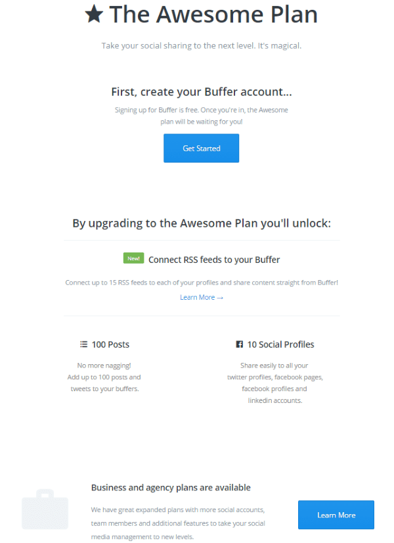Click The Awesome Plan main title

coord(213,14)
